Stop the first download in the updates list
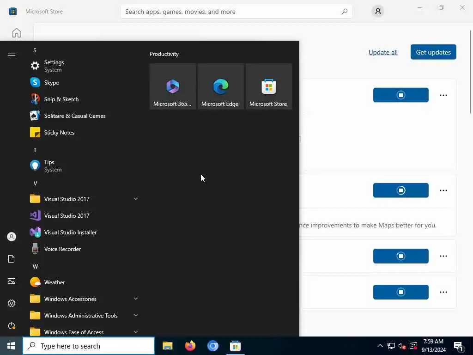The image size is (473, 355). pos(400,95)
